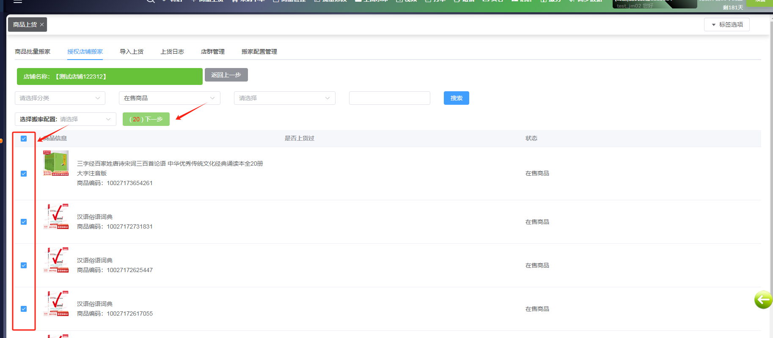Focus the search text field left of 搜索

tap(389, 98)
